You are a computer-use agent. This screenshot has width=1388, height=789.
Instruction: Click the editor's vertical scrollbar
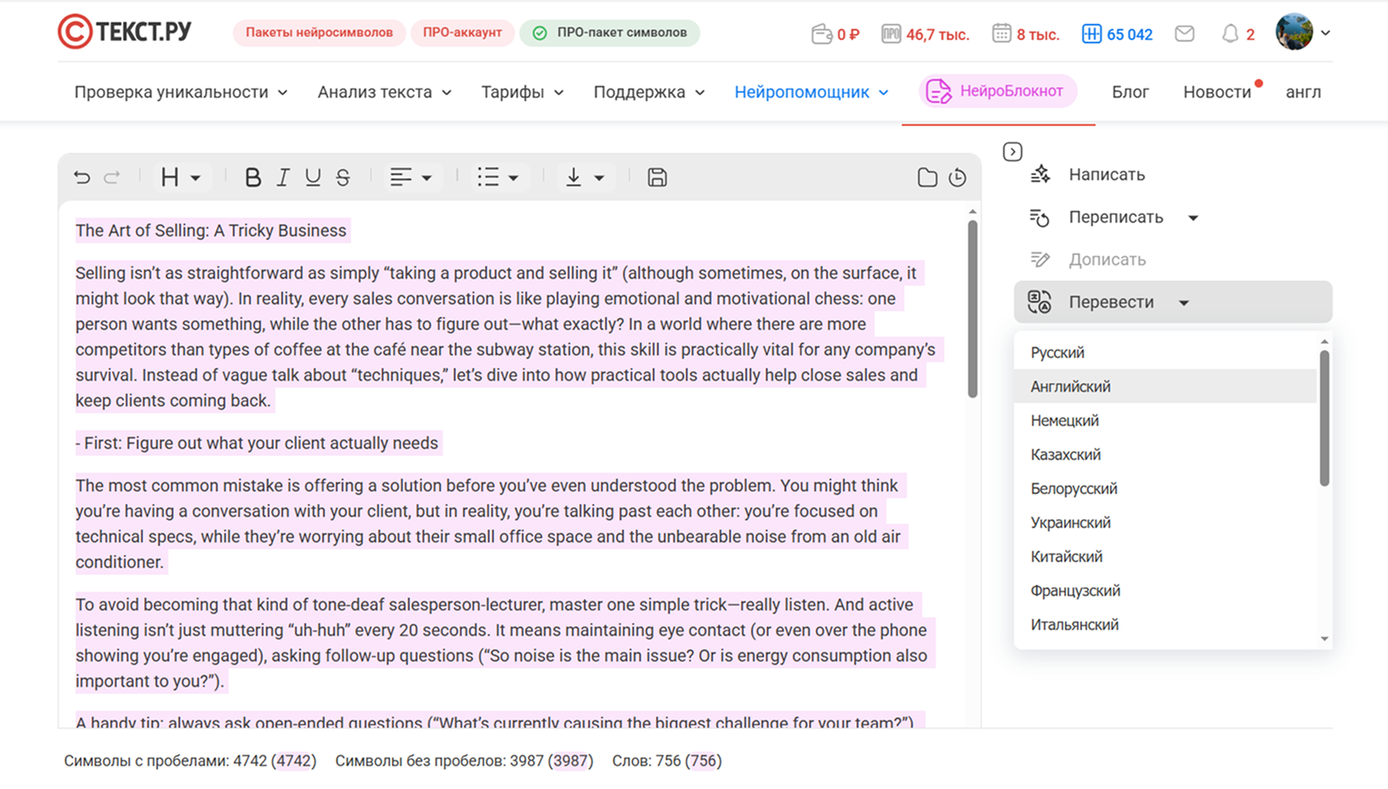point(972,308)
